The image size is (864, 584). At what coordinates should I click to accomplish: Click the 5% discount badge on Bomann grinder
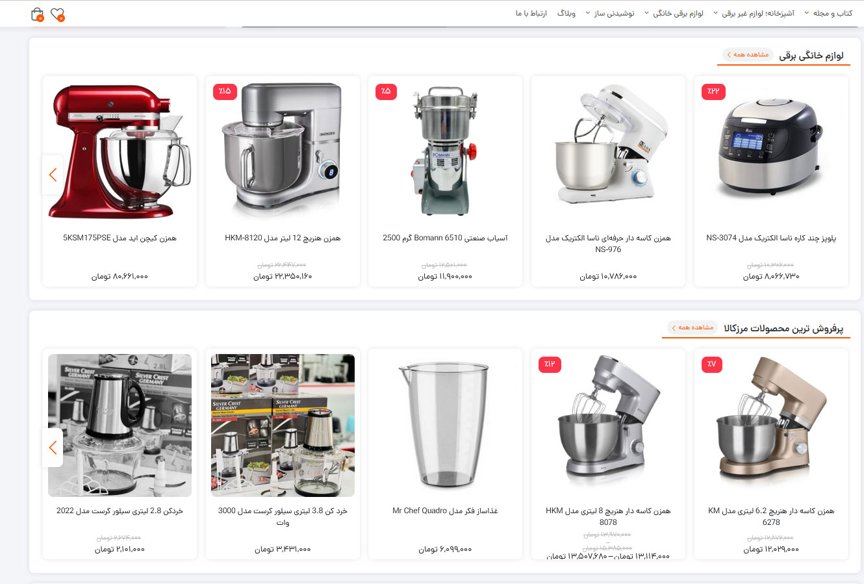tap(386, 91)
